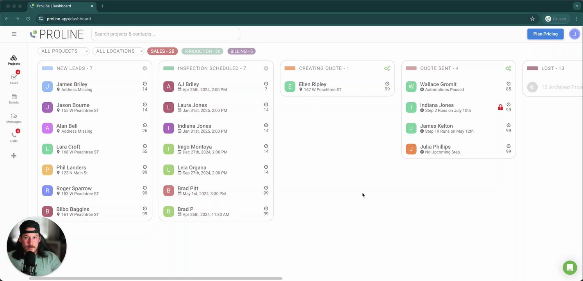Select Alan Bell in New Leads

click(x=95, y=128)
